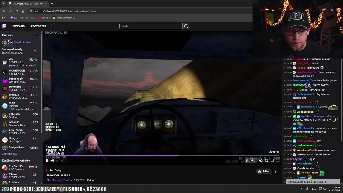The height and width of the screenshot is (193, 343).
Task: Mute the tab via its speaker icon
Action: (x=41, y=3)
